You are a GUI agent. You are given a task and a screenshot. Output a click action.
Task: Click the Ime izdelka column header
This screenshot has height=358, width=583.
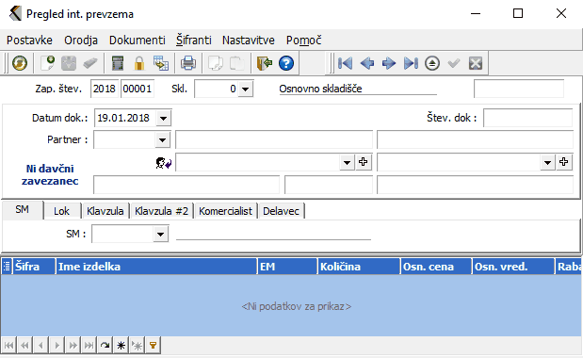pyautogui.click(x=156, y=267)
